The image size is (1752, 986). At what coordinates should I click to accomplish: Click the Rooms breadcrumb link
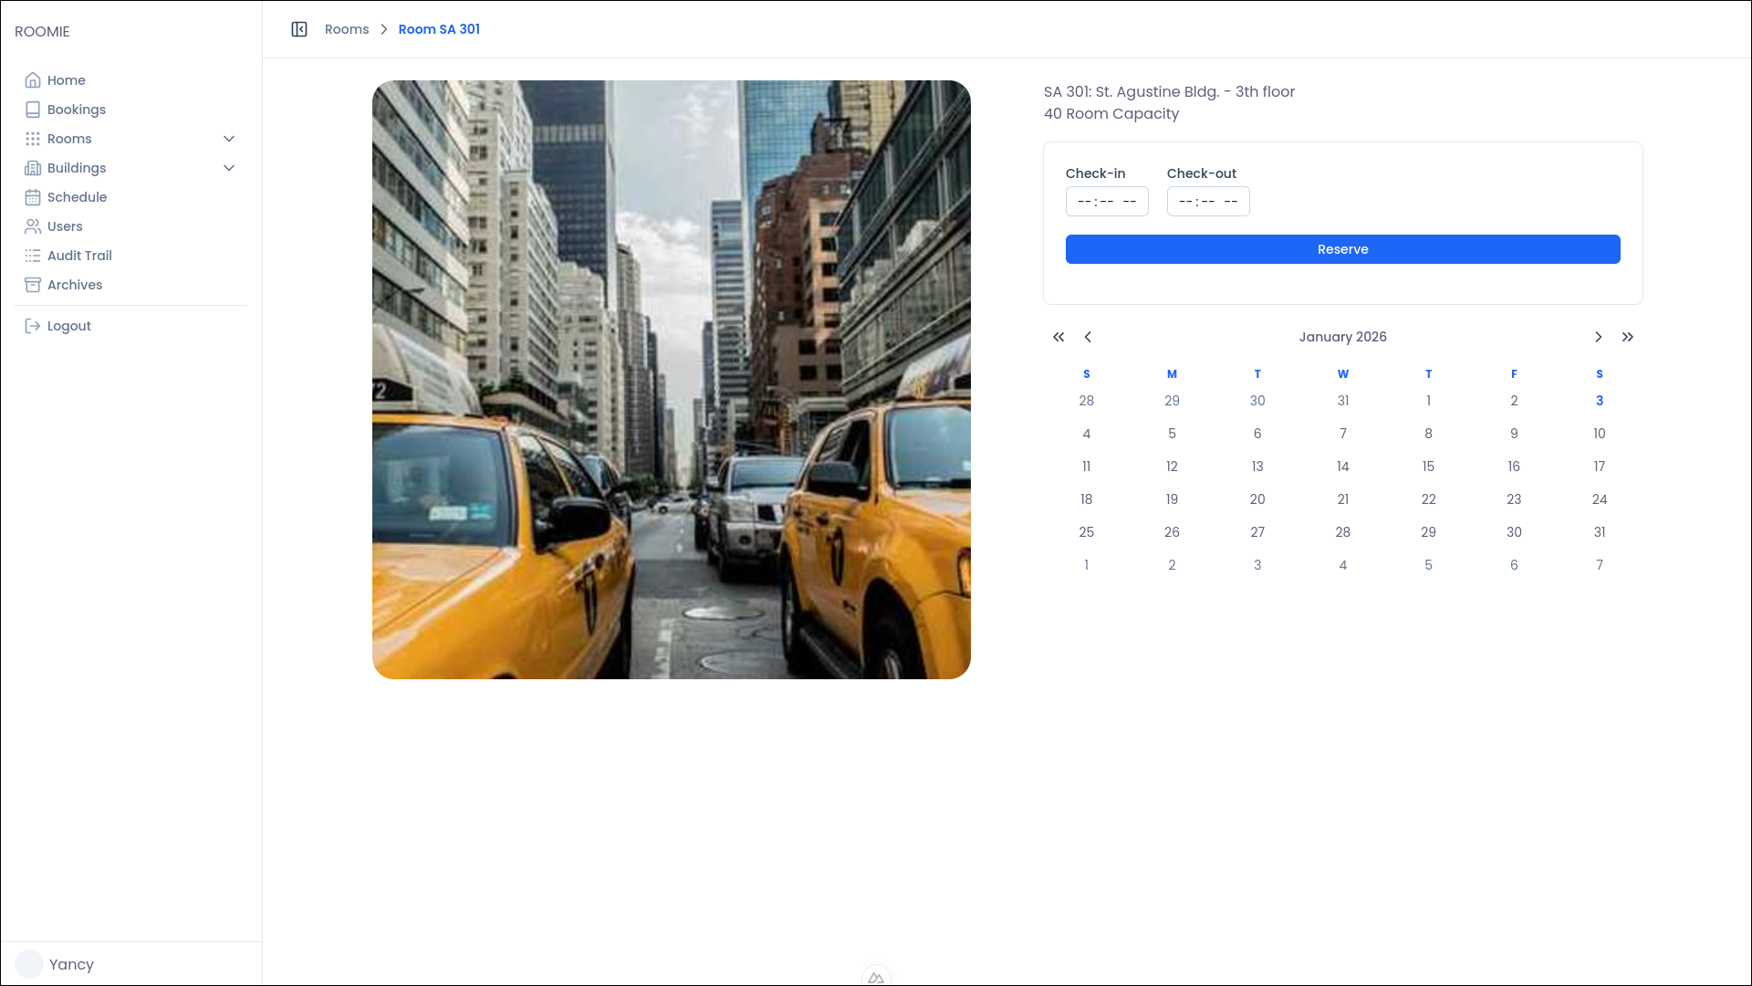(x=347, y=29)
